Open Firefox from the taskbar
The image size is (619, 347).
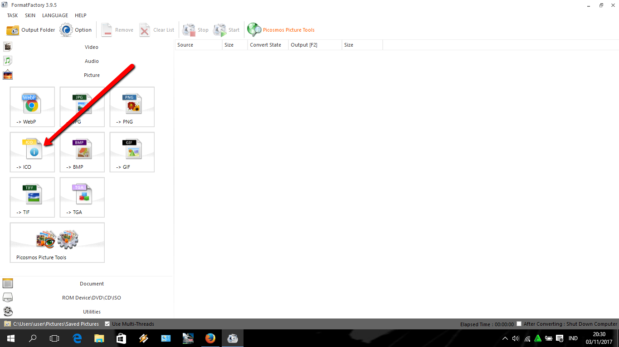tap(210, 338)
